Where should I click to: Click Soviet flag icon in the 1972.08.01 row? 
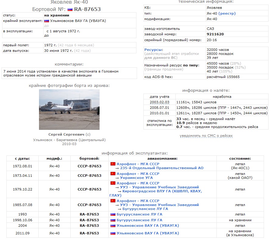click(x=113, y=164)
